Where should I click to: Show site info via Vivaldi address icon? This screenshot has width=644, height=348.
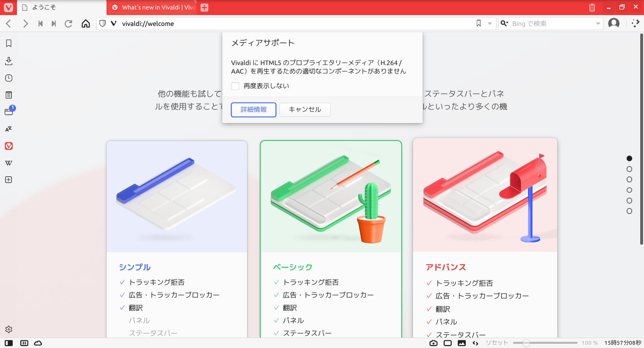113,24
